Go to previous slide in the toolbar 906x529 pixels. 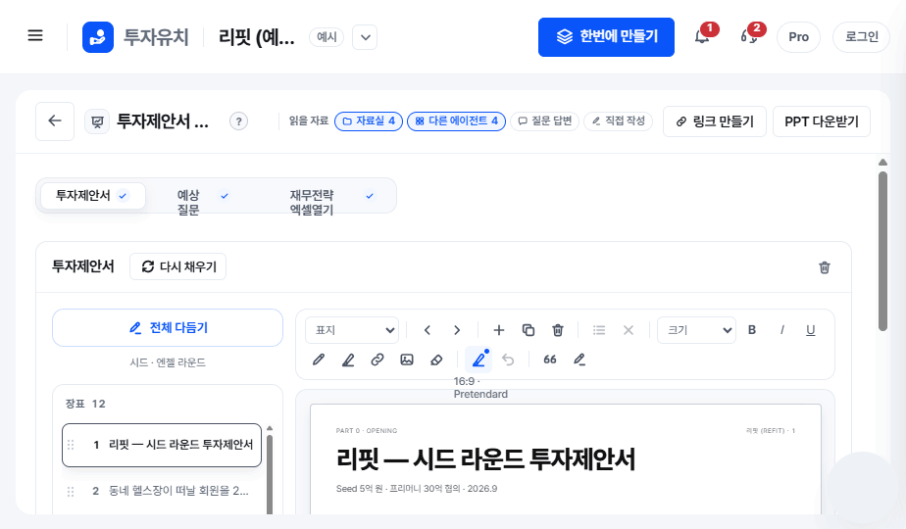(x=427, y=330)
